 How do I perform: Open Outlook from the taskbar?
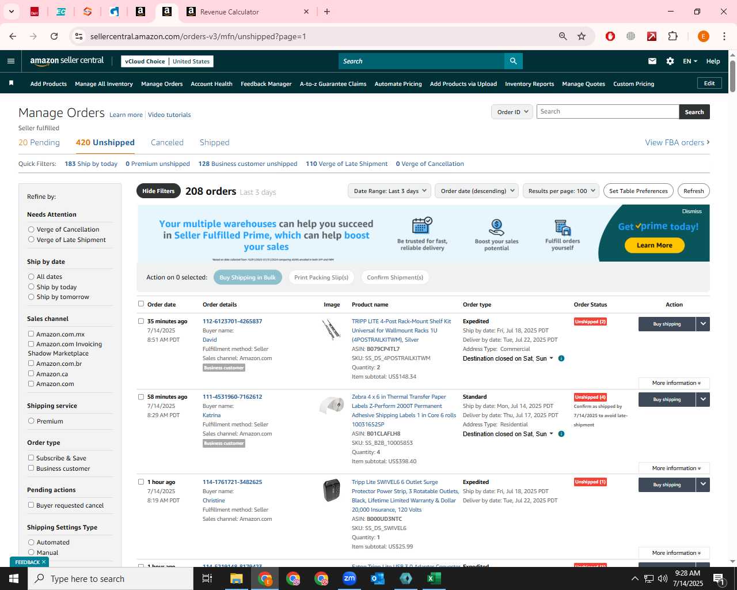point(378,578)
